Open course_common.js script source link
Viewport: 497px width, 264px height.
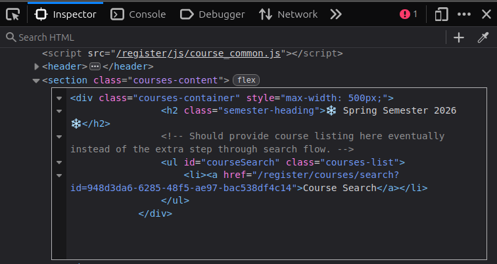tap(199, 53)
